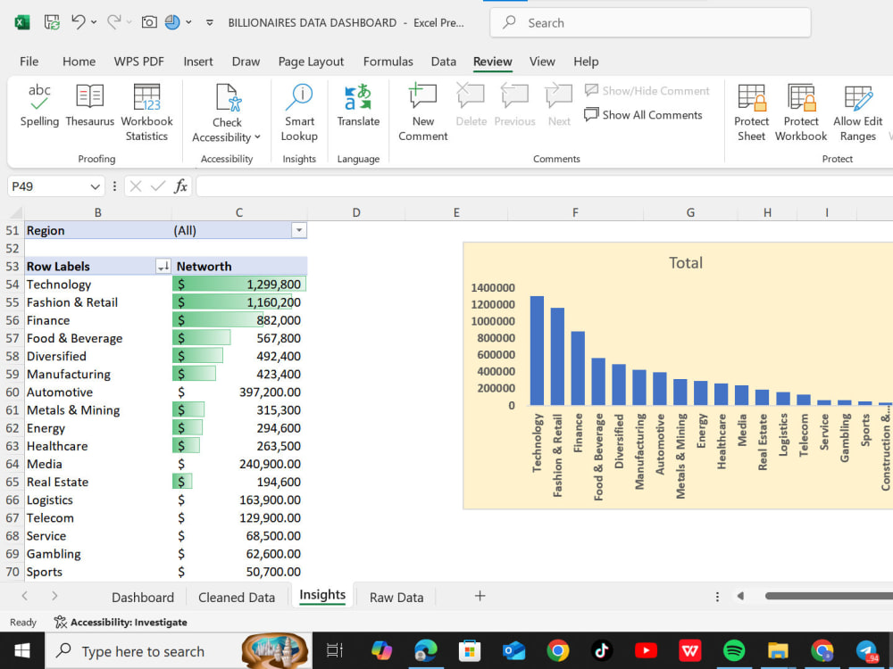Image resolution: width=893 pixels, height=669 pixels.
Task: Click the horizontal scroll left arrow
Action: (x=740, y=596)
